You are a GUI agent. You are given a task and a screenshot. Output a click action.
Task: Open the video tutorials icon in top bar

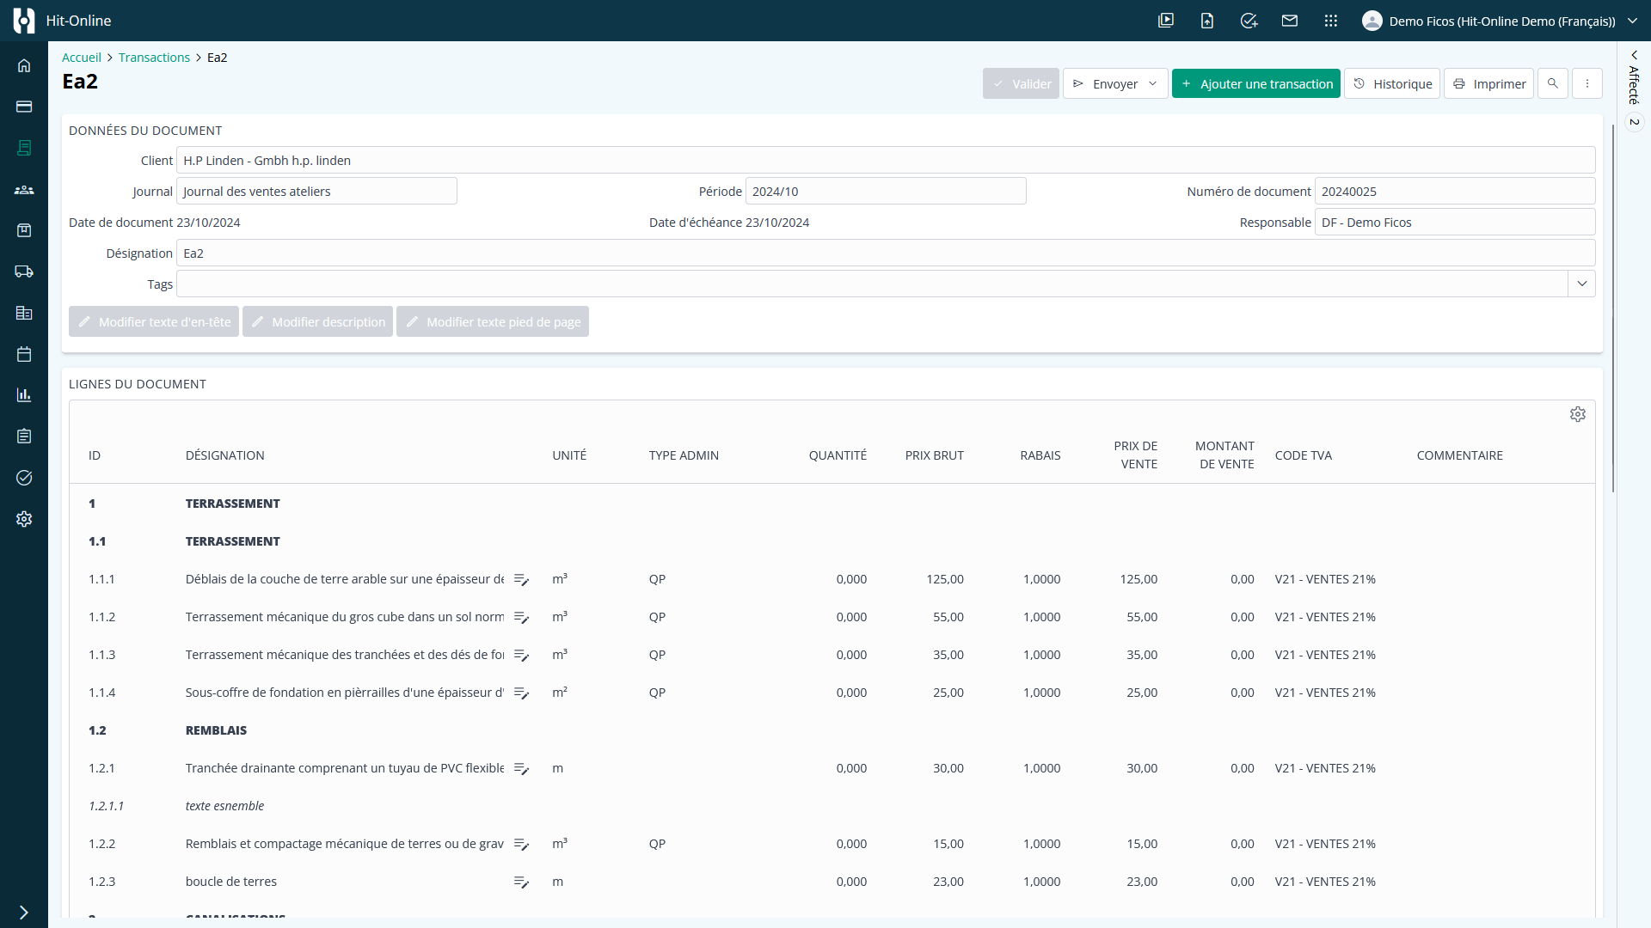(x=1166, y=21)
